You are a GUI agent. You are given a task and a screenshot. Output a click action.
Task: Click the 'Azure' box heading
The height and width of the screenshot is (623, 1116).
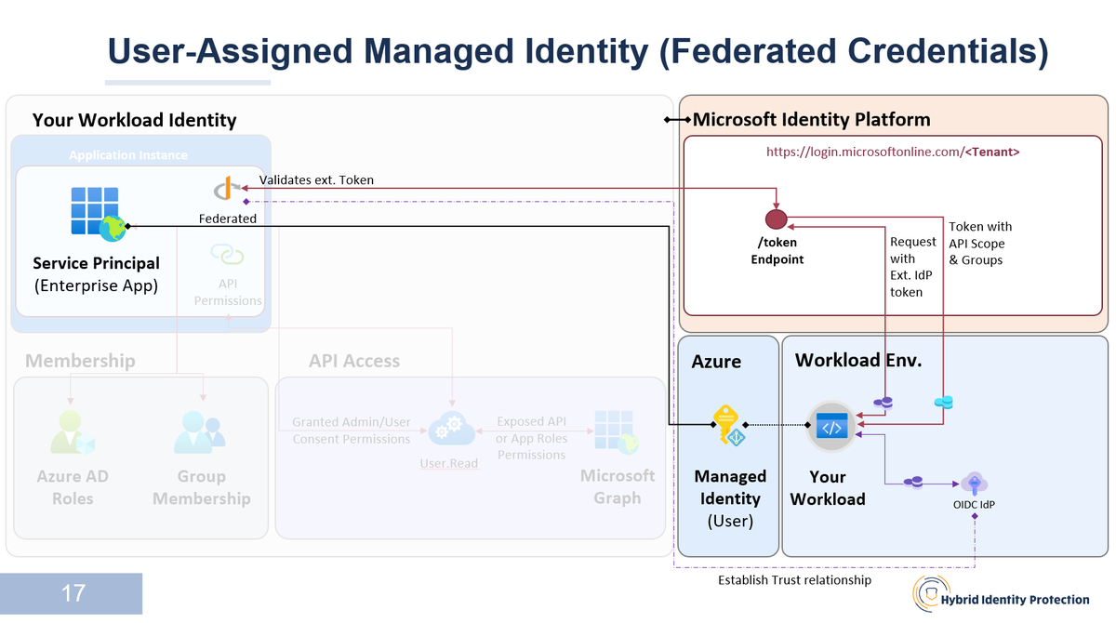(716, 361)
